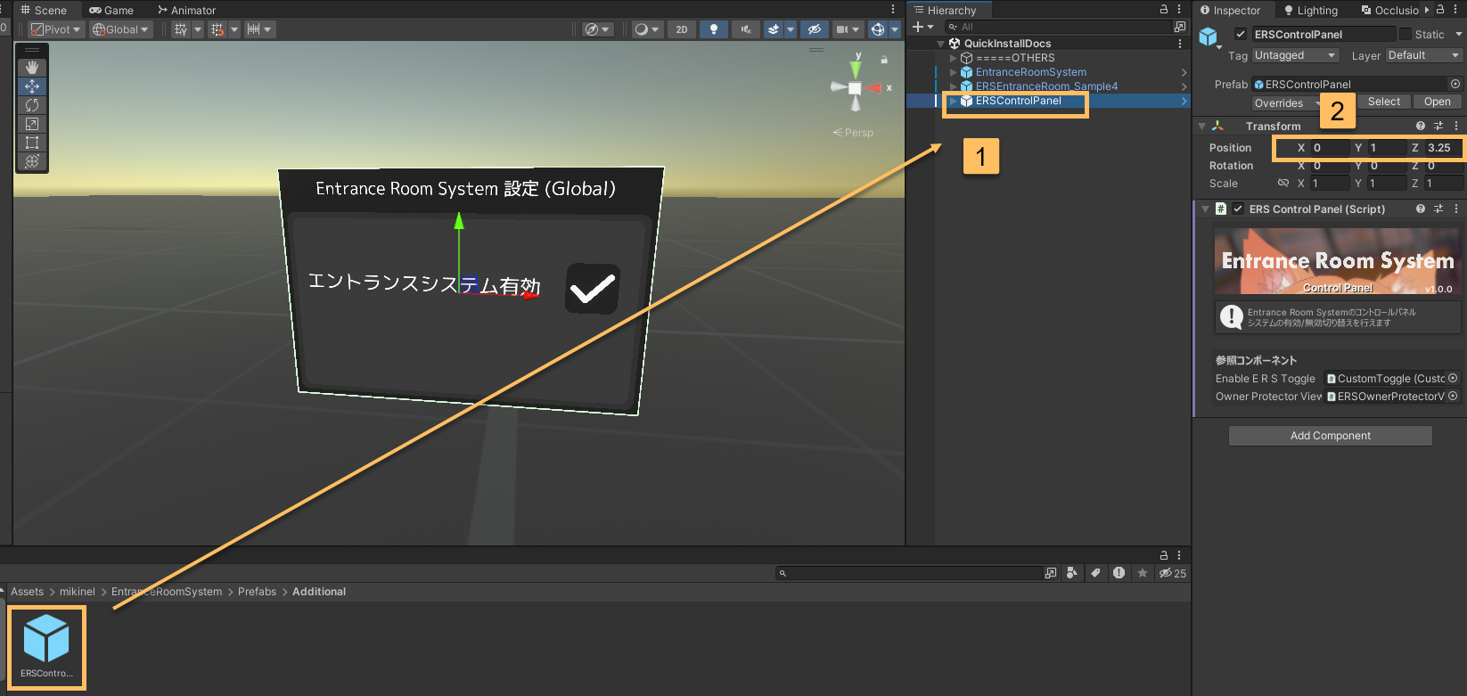The image size is (1467, 696).
Task: Click the Search by Type filter icon
Action: click(1072, 573)
